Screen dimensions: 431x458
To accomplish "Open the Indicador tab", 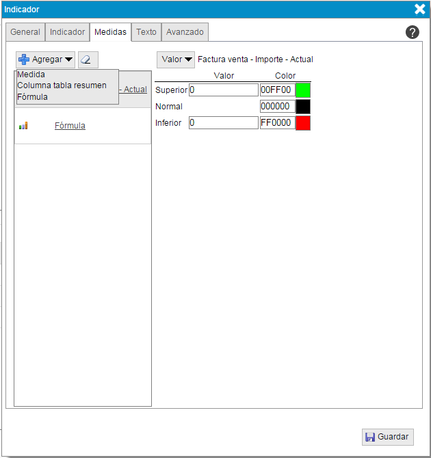I will 68,32.
